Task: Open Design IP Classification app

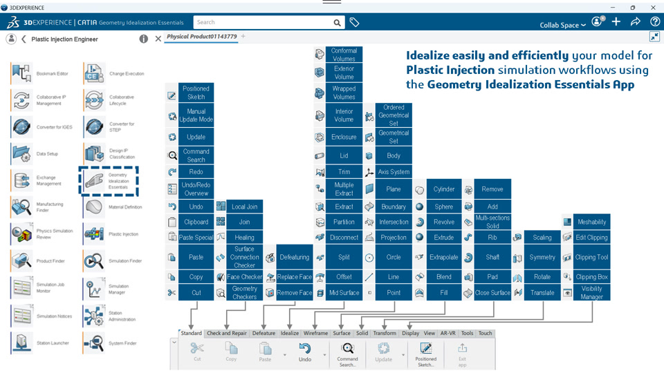Action: 94,153
